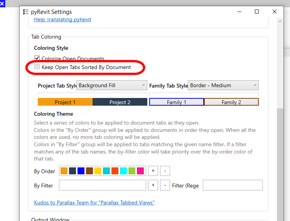Pick the dark slate By Order swatch
This screenshot has width=290, height=221.
72,171
